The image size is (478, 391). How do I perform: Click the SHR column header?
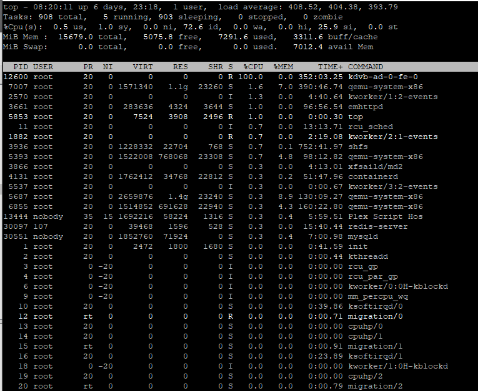coord(216,67)
